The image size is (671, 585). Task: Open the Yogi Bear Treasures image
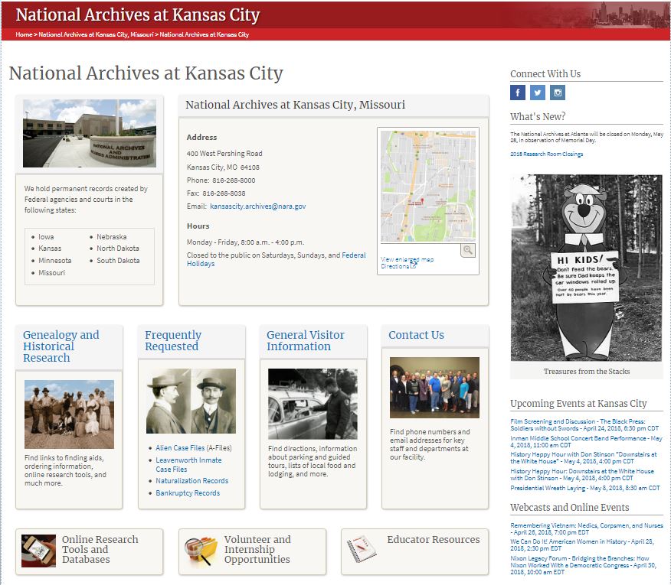586,267
